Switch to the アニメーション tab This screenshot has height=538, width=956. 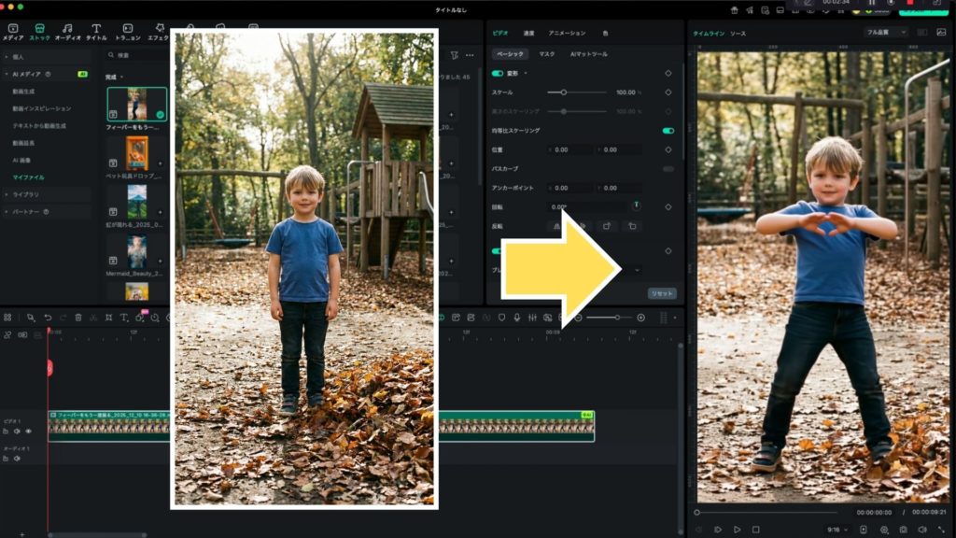pyautogui.click(x=567, y=33)
